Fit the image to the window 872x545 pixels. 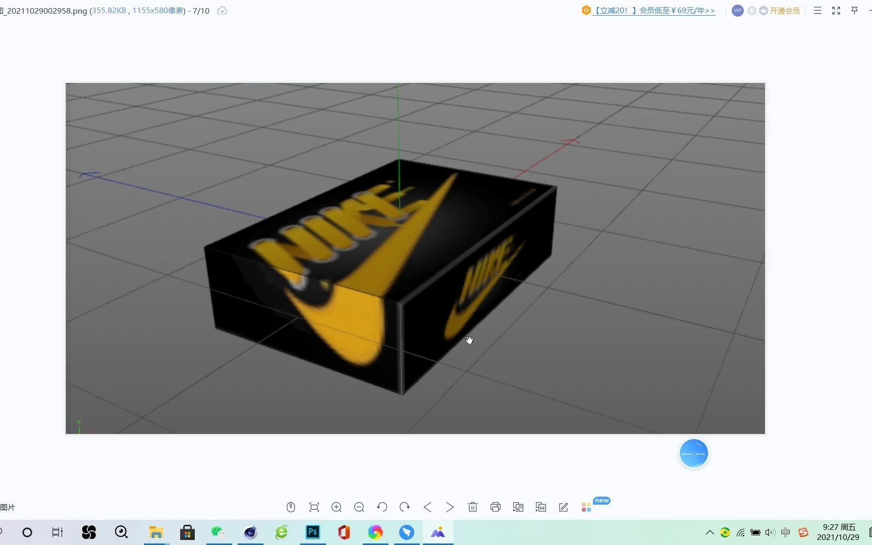coord(313,507)
